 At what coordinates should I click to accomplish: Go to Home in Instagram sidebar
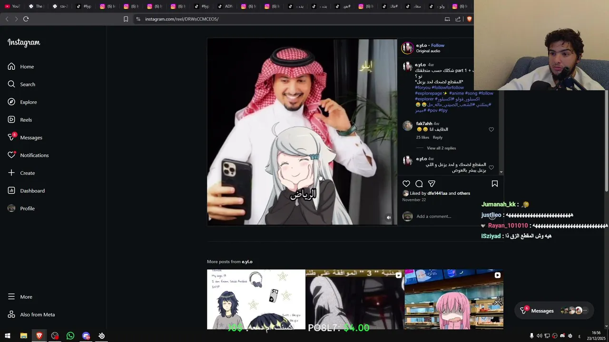pyautogui.click(x=21, y=66)
